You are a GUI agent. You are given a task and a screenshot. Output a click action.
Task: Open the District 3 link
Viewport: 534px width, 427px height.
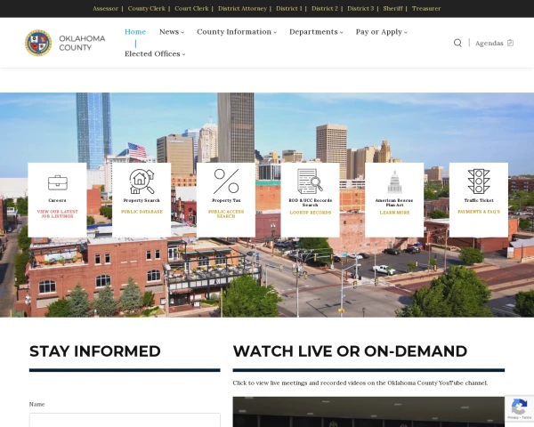[x=360, y=9]
